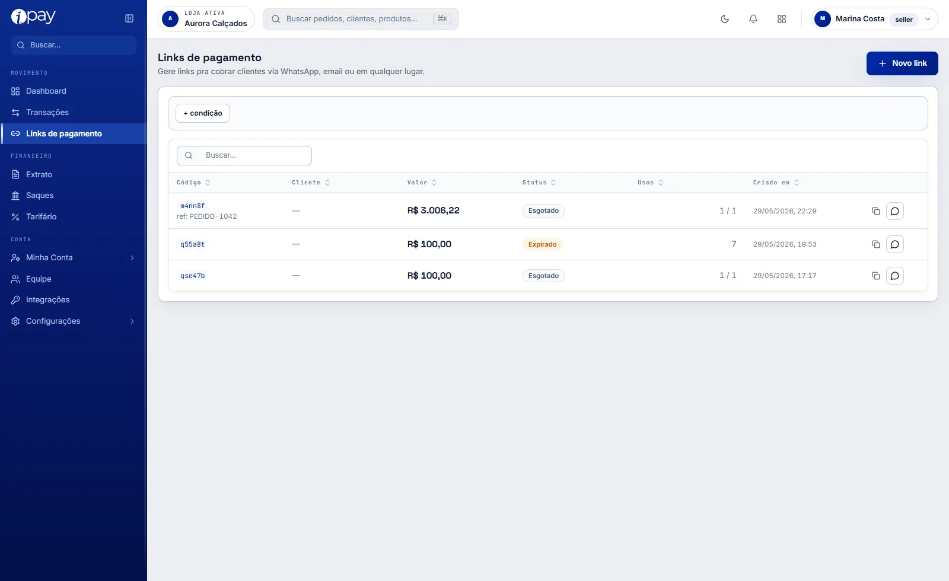Open Integrações page
This screenshot has width=949, height=581.
(x=74, y=300)
